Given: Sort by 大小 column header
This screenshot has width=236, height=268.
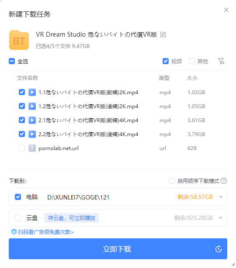Looking at the screenshot, I should point(192,78).
